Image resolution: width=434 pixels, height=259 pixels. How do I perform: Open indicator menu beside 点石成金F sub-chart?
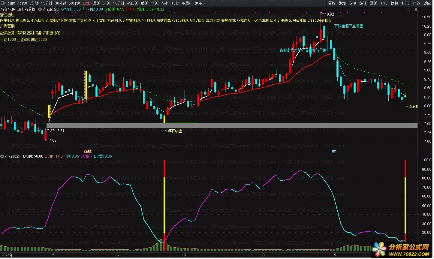coord(2,156)
